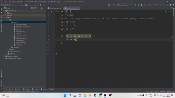Click the run gutter icon beside main()

[x=51, y=11]
